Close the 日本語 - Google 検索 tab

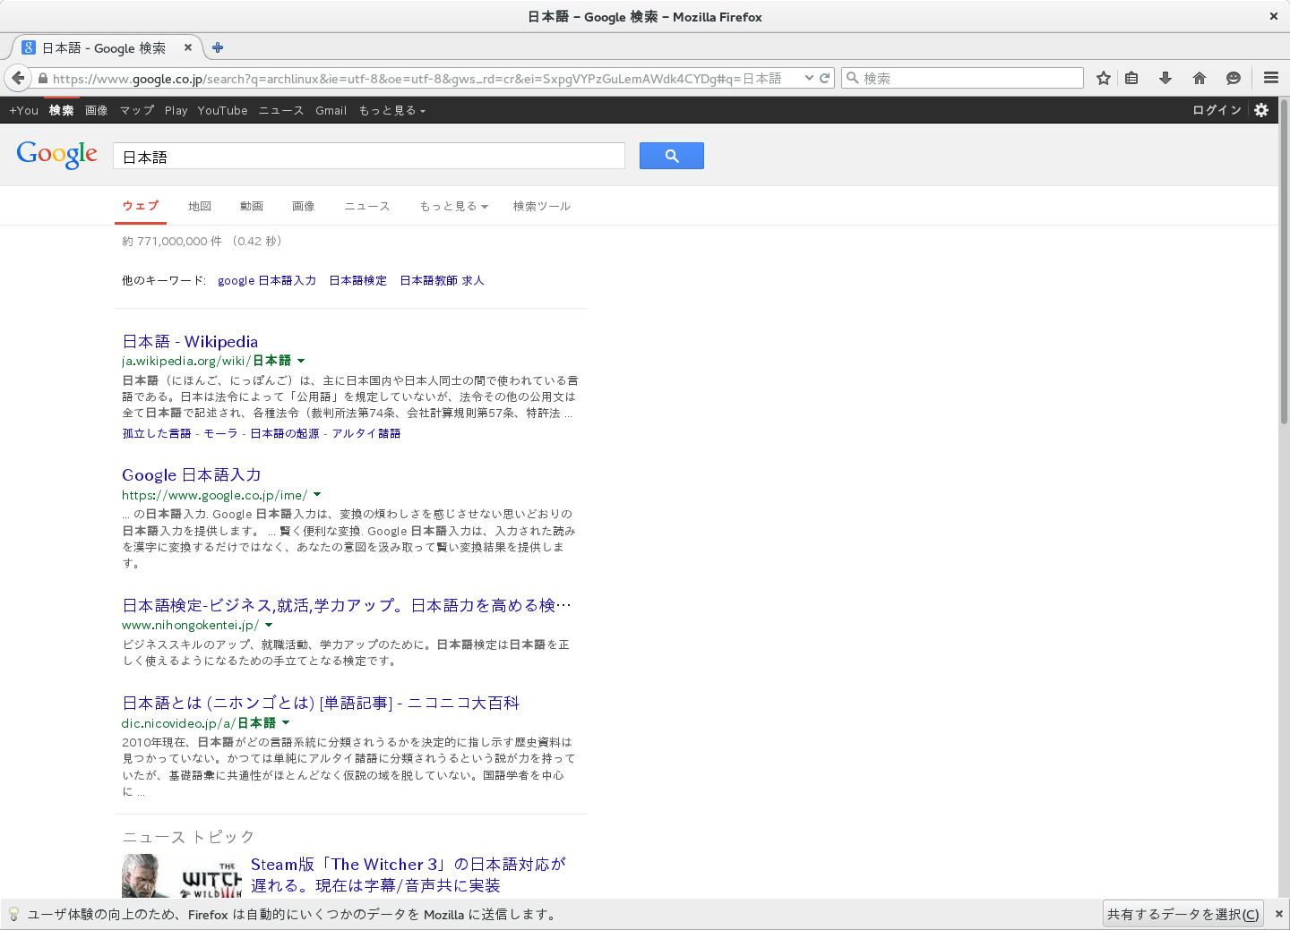pos(187,47)
